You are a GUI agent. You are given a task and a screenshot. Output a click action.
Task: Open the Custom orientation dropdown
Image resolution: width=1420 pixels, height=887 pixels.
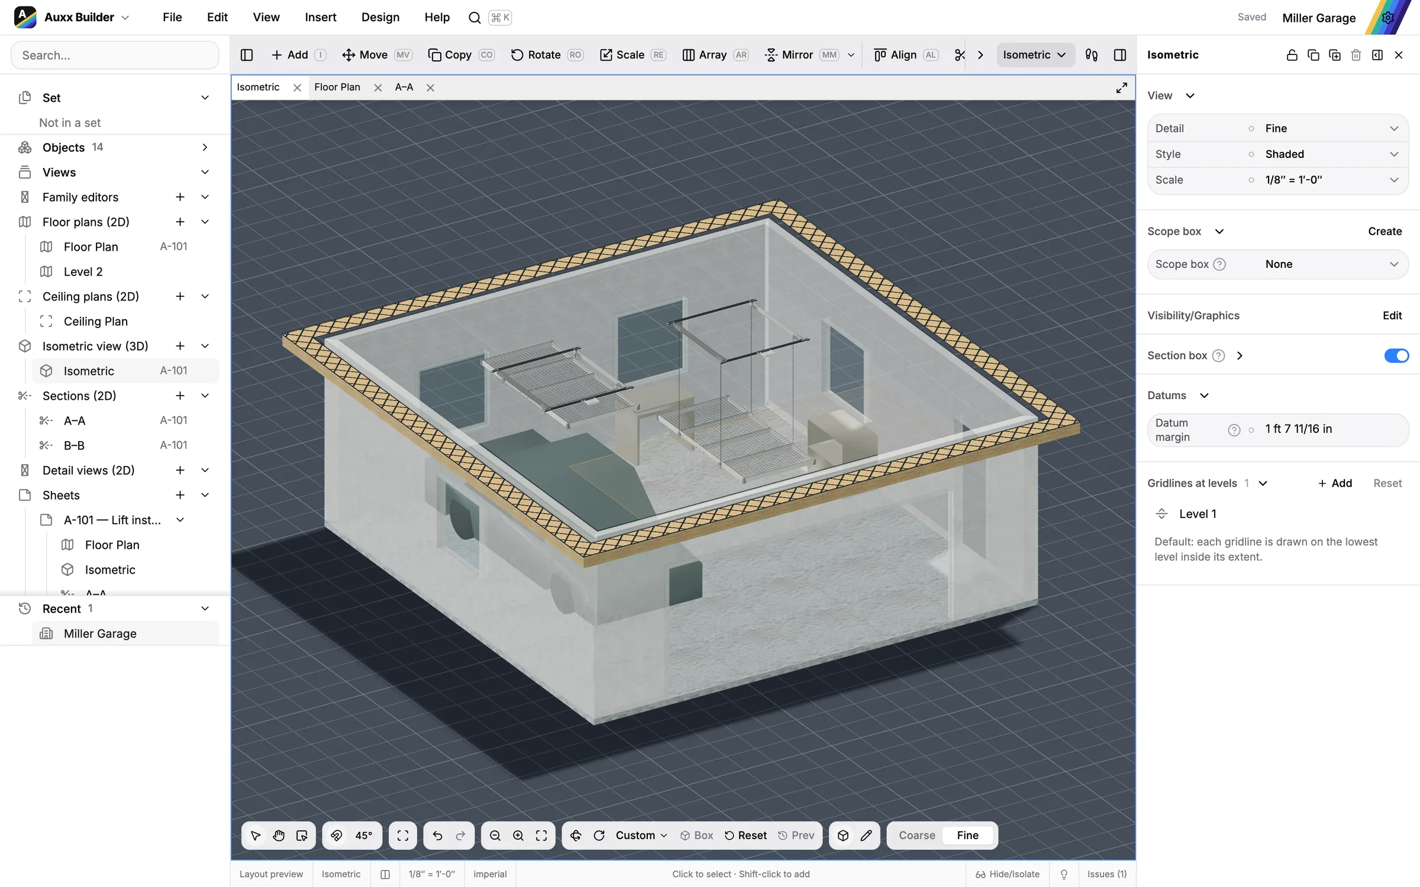pyautogui.click(x=641, y=836)
